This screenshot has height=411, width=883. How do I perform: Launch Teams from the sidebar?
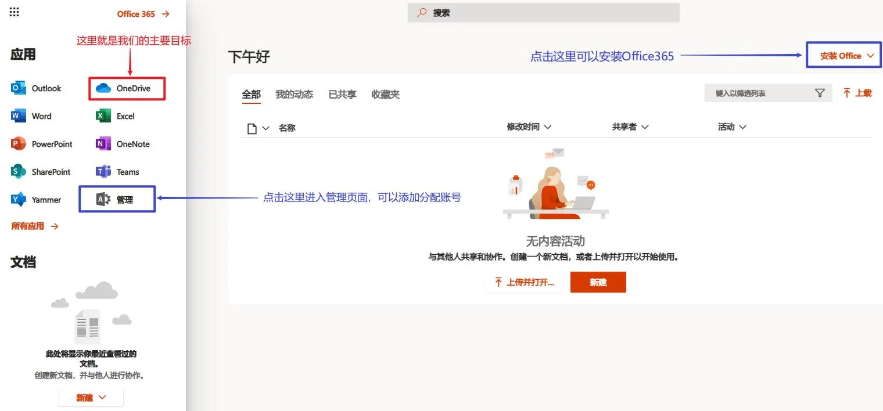[x=119, y=171]
